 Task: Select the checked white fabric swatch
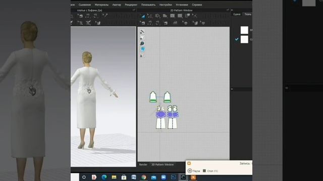pyautogui.click(x=244, y=39)
